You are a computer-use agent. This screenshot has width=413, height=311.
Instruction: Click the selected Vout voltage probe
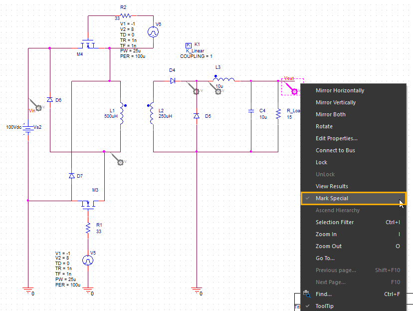pyautogui.click(x=294, y=91)
